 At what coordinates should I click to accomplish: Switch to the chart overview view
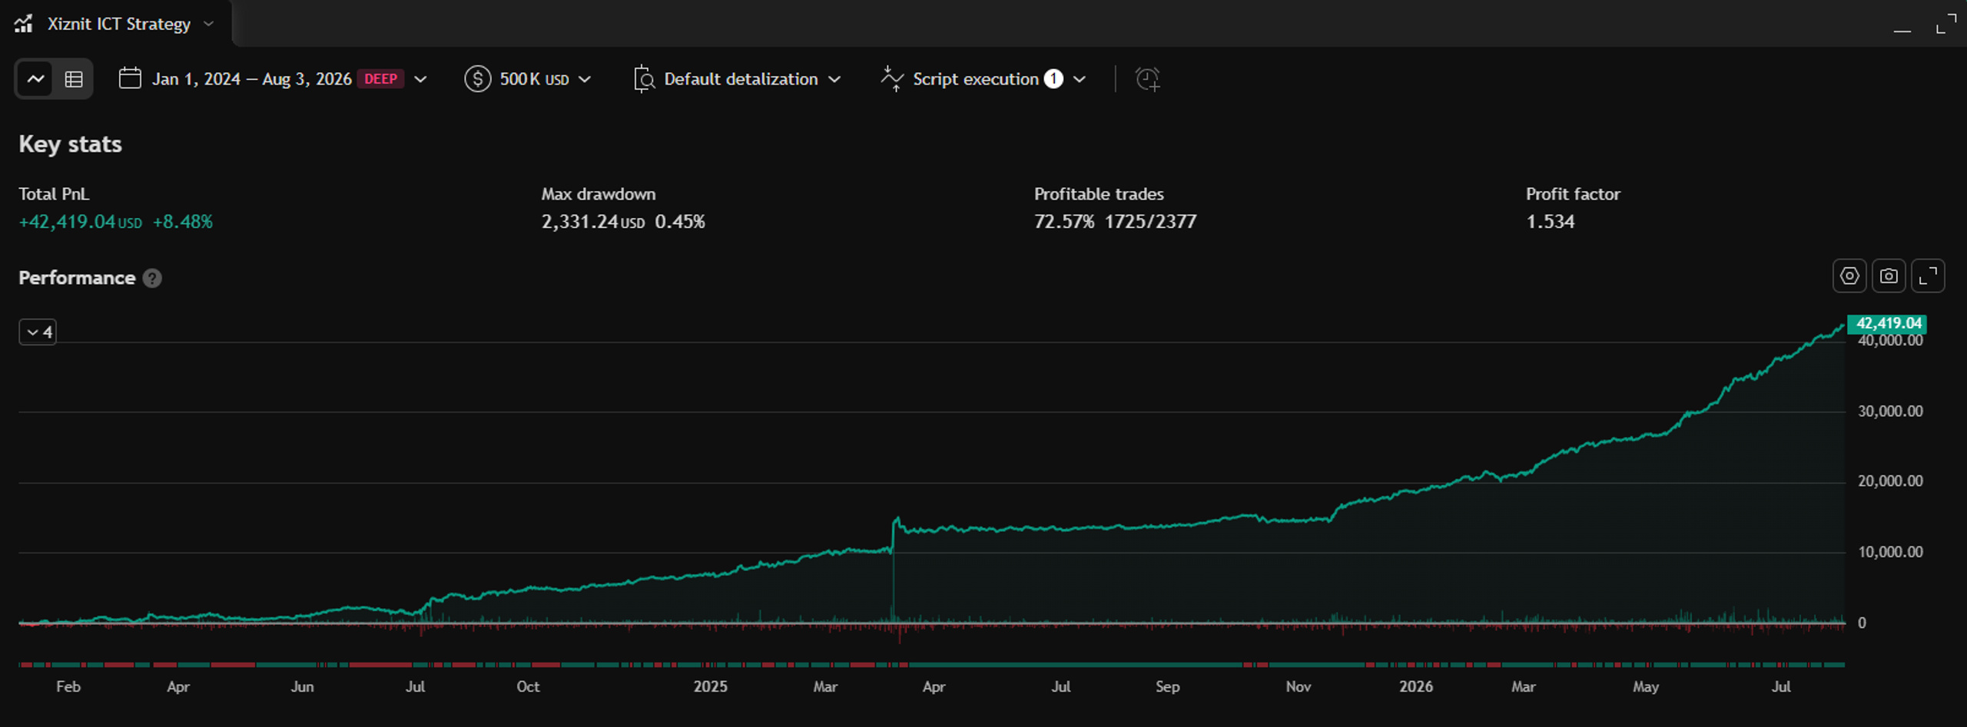(x=35, y=79)
